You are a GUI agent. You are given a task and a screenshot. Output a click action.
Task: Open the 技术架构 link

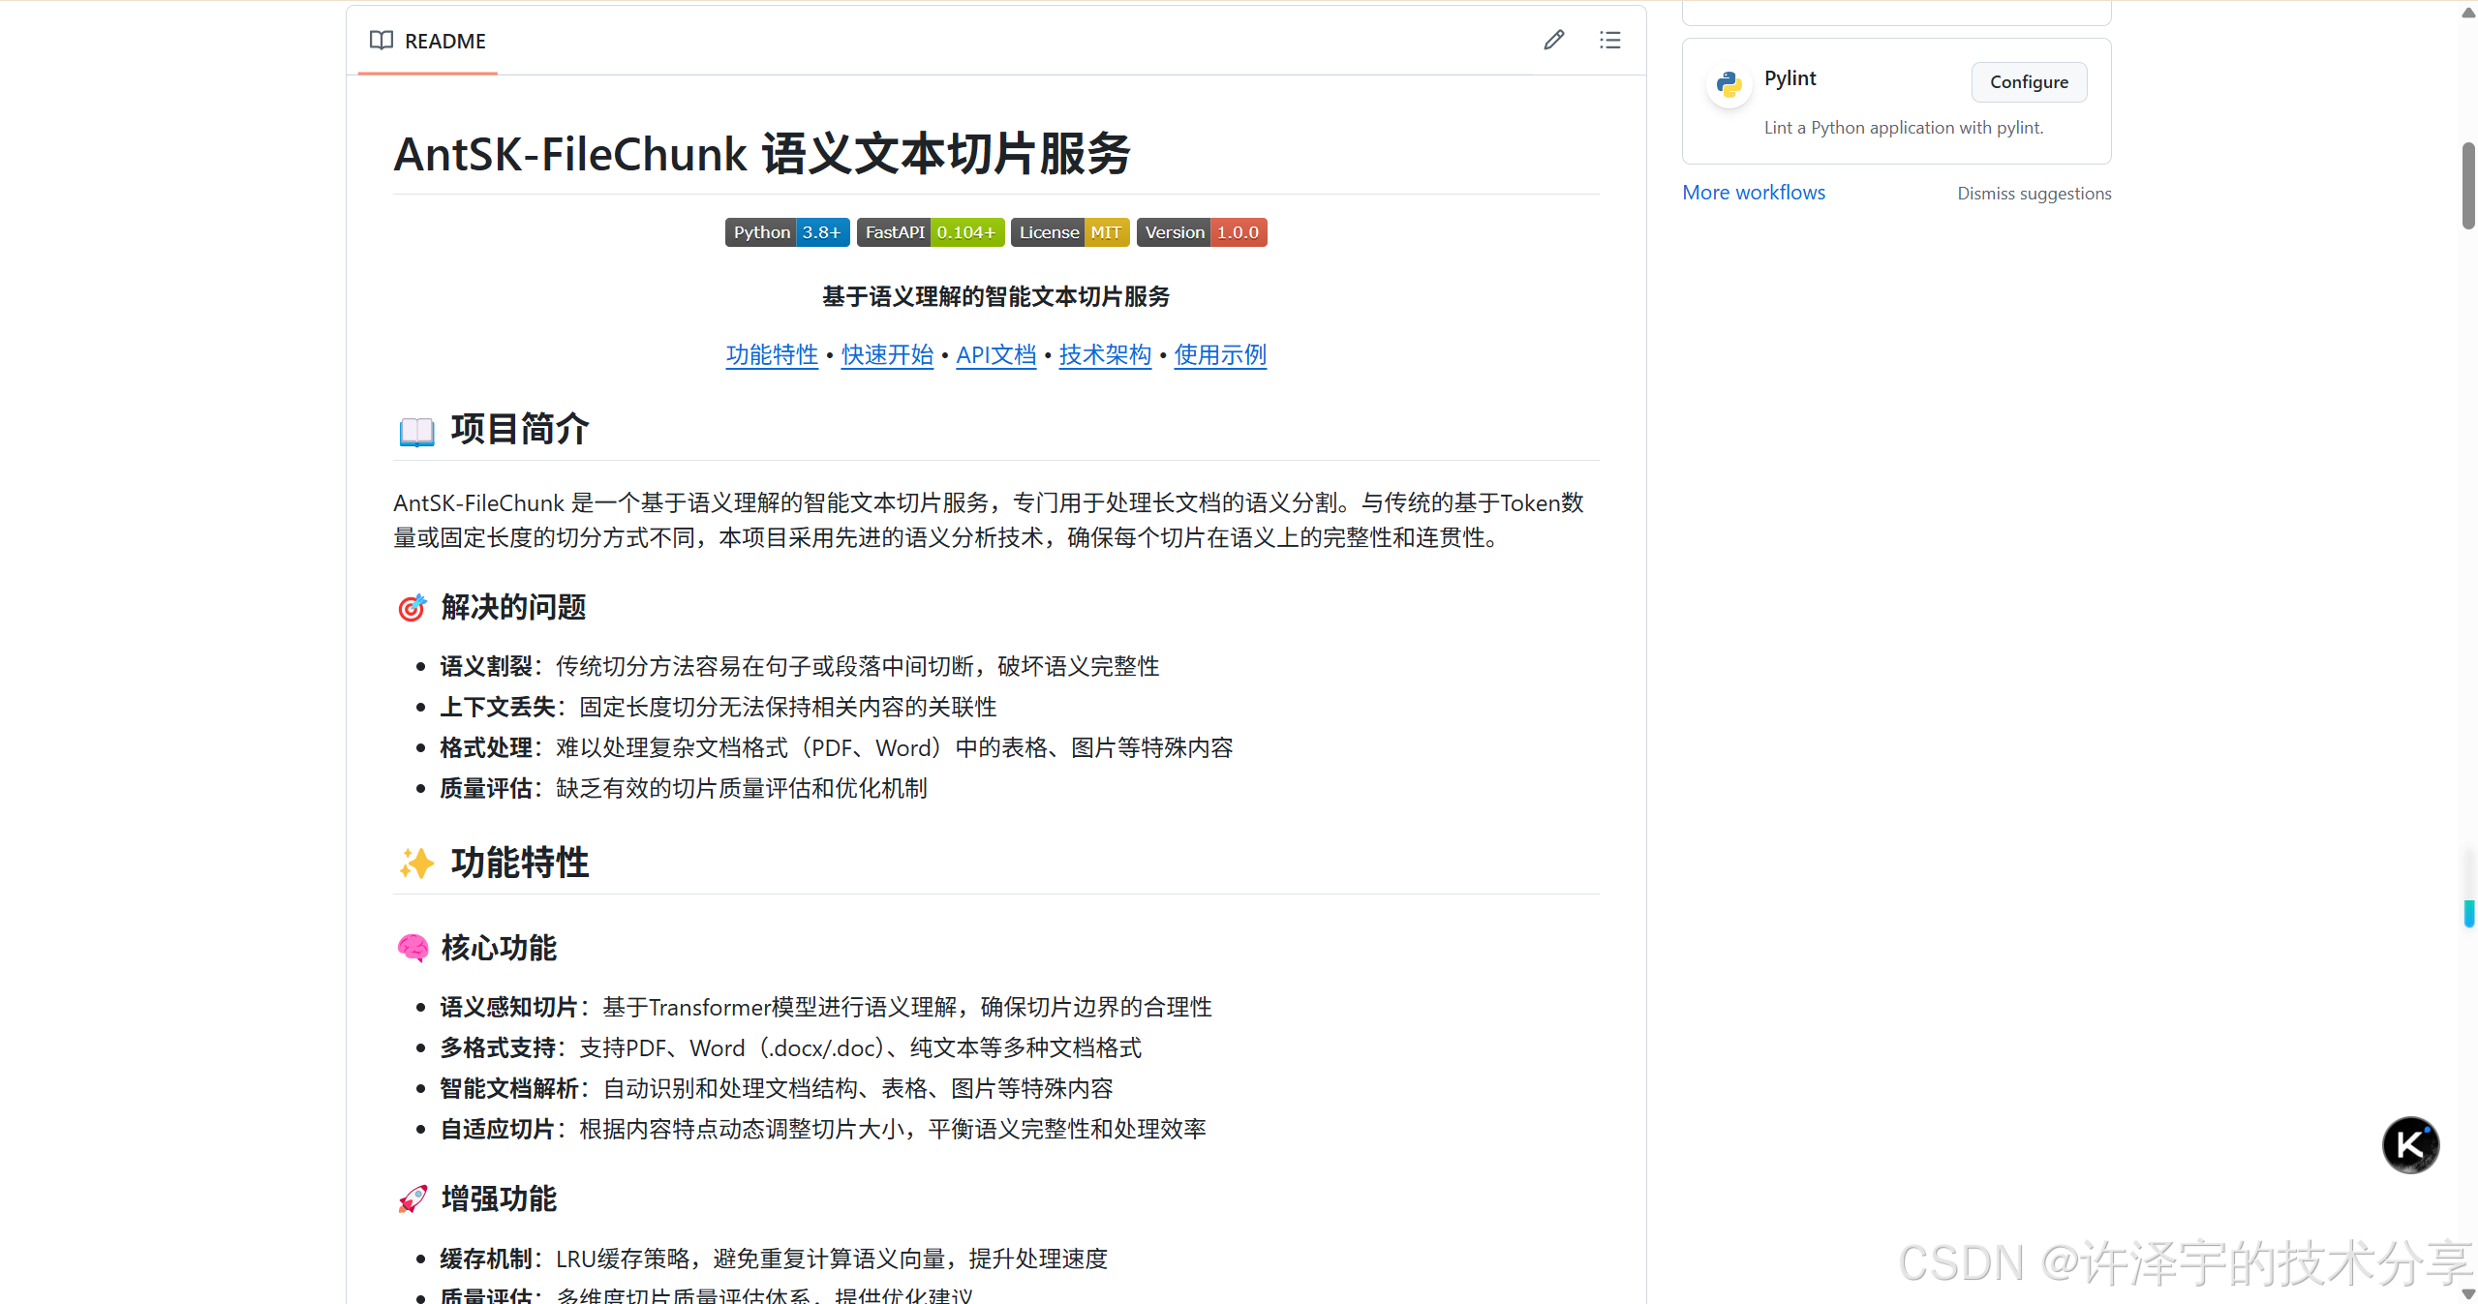pos(1105,355)
